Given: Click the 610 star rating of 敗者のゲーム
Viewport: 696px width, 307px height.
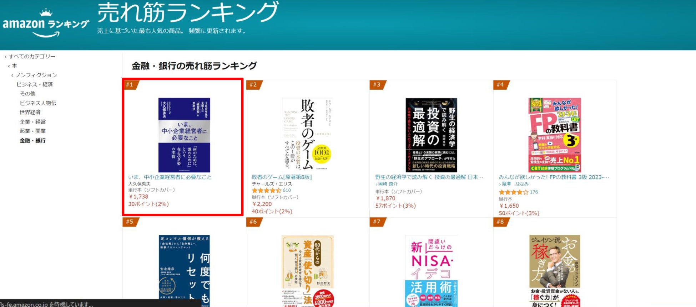Looking at the screenshot, I should (271, 191).
